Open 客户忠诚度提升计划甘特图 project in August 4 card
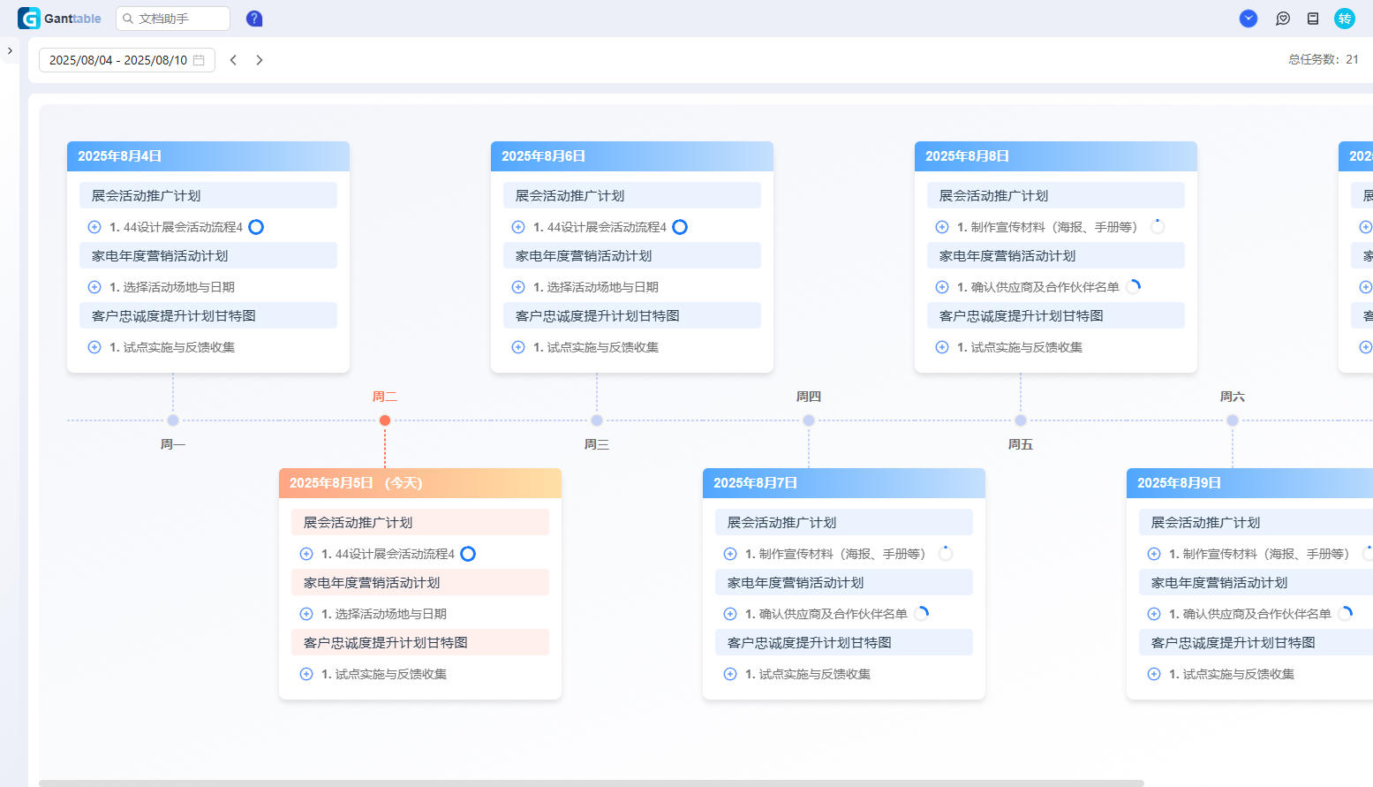The height and width of the screenshot is (787, 1373). pyautogui.click(x=208, y=315)
